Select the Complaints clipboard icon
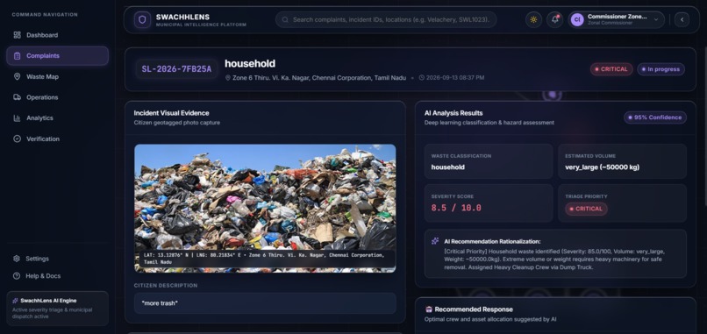The image size is (707, 334). 18,56
